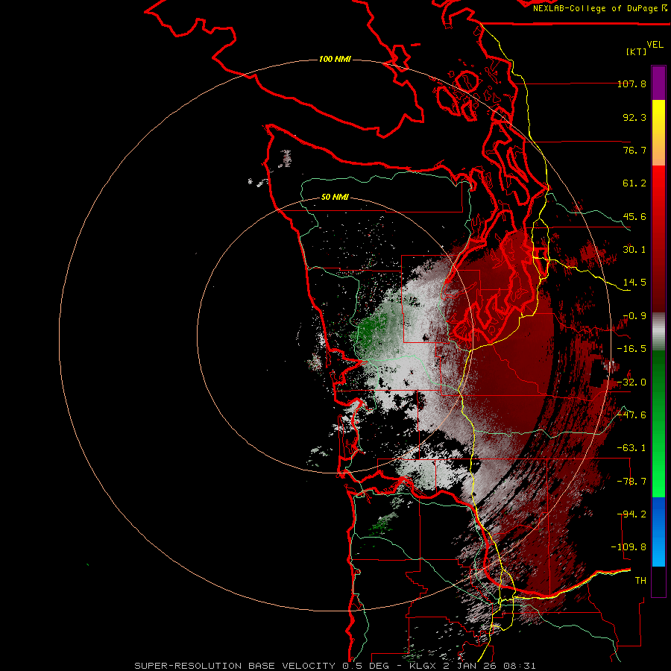Click the blue segment of the color bar
Screen dimensions: 671x671
658,532
